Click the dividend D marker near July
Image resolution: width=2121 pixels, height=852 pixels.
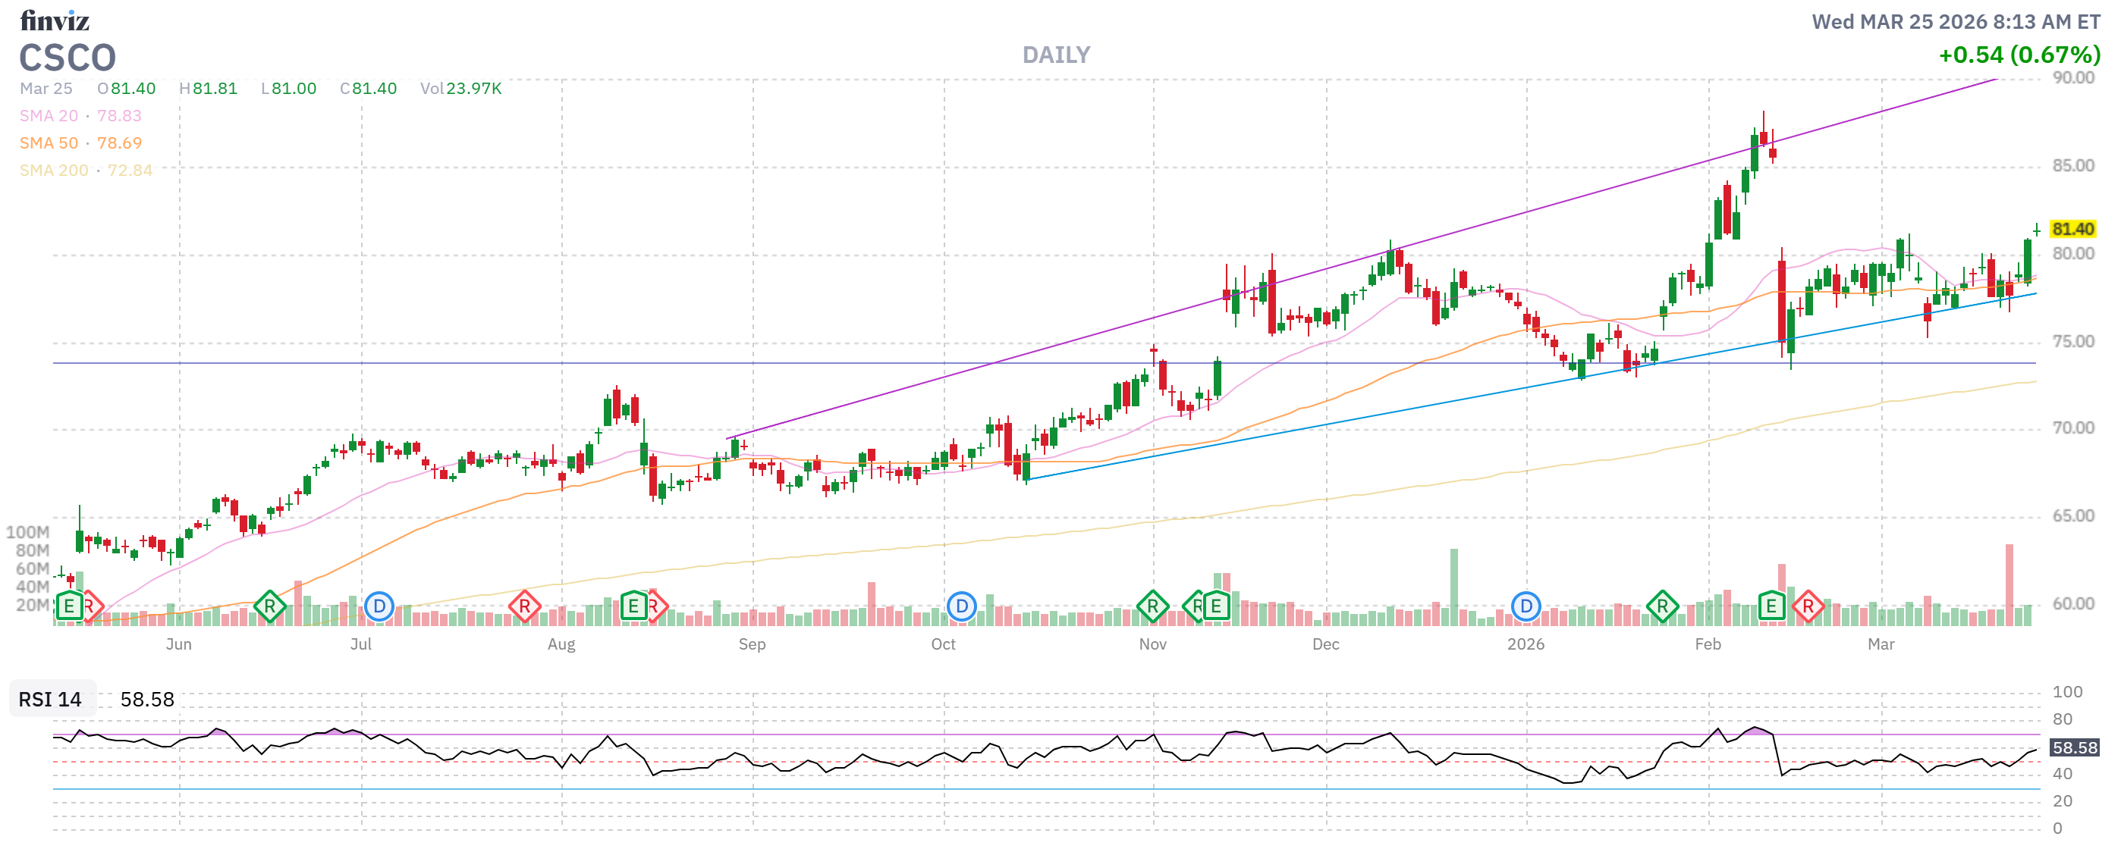tap(379, 607)
